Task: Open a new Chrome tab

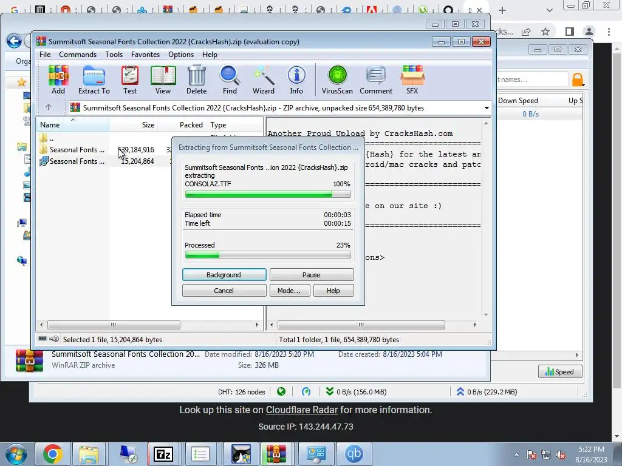Action: tap(502, 10)
